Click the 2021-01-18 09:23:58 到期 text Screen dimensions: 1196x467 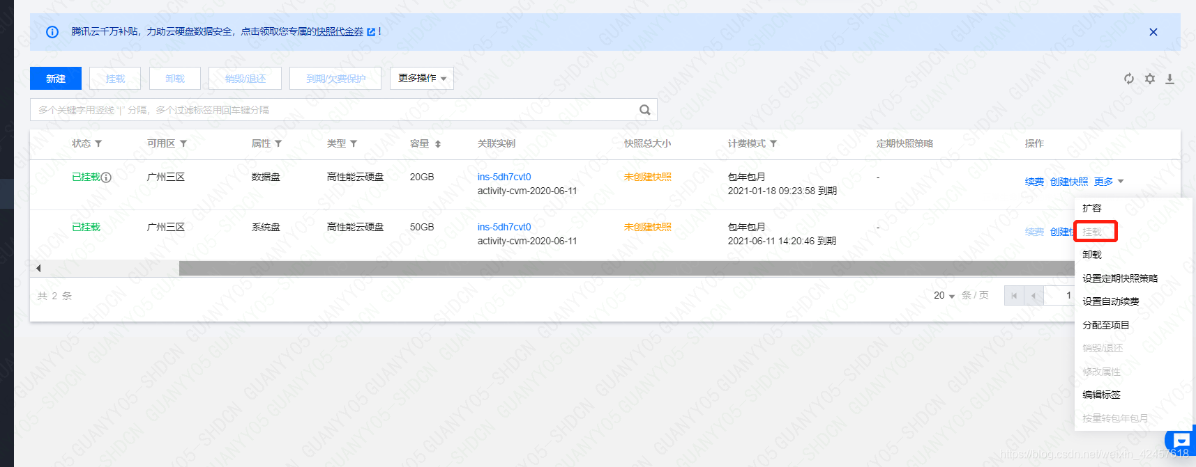[782, 191]
